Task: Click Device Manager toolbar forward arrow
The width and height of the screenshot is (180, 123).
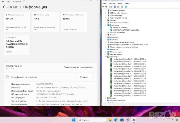Action: 106,7
